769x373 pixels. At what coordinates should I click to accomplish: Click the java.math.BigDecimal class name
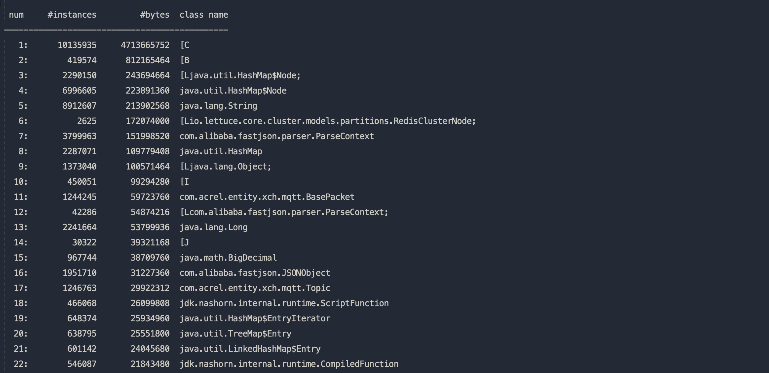[228, 258]
